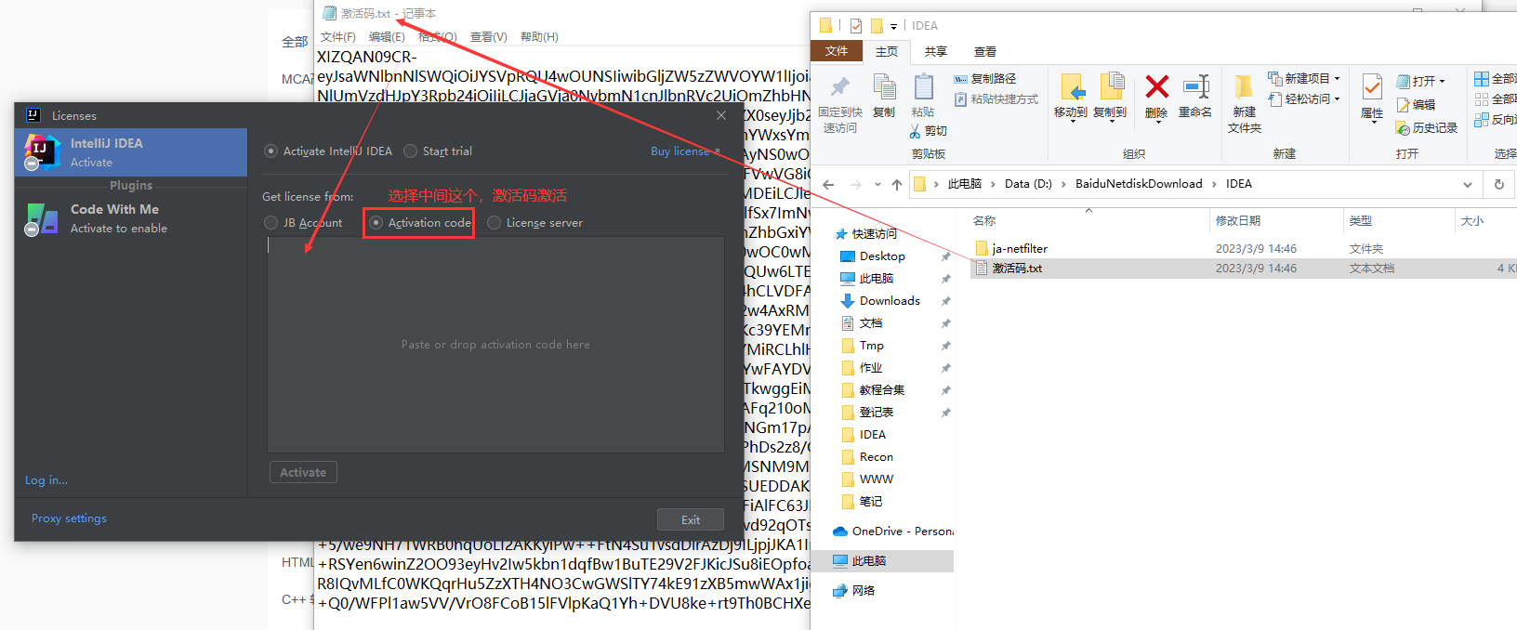Viewport: 1517px width, 630px height.
Task: Click the Activate button in Licenses
Action: [x=303, y=472]
